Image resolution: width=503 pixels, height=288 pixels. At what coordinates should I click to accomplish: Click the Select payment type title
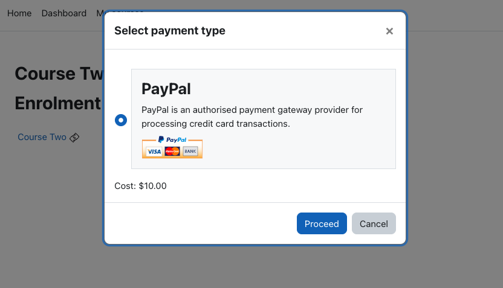tap(170, 31)
